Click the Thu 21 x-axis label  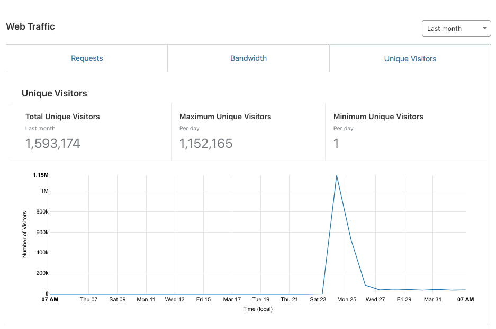pos(289,299)
